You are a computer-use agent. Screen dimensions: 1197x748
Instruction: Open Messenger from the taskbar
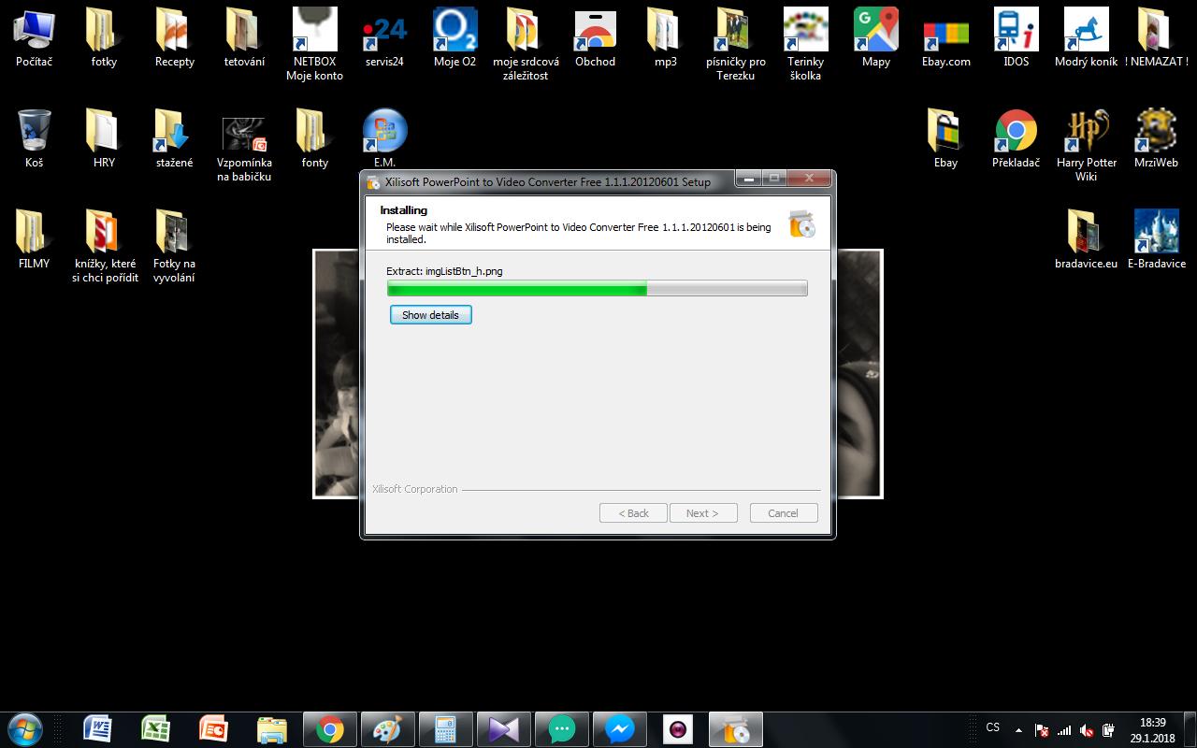619,728
